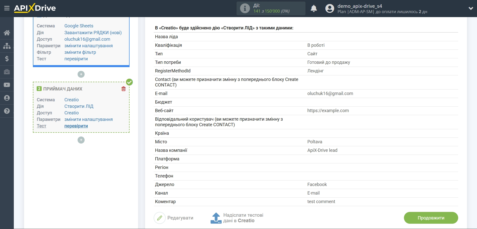Screen dimensions: 477x229
Task: Open the Google Sheets system link
Action: pyautogui.click(x=79, y=26)
